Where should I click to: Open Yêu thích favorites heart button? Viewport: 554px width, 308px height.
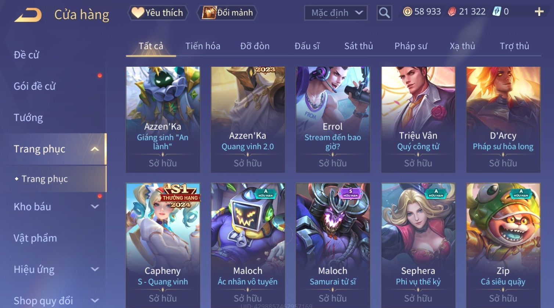pos(158,13)
